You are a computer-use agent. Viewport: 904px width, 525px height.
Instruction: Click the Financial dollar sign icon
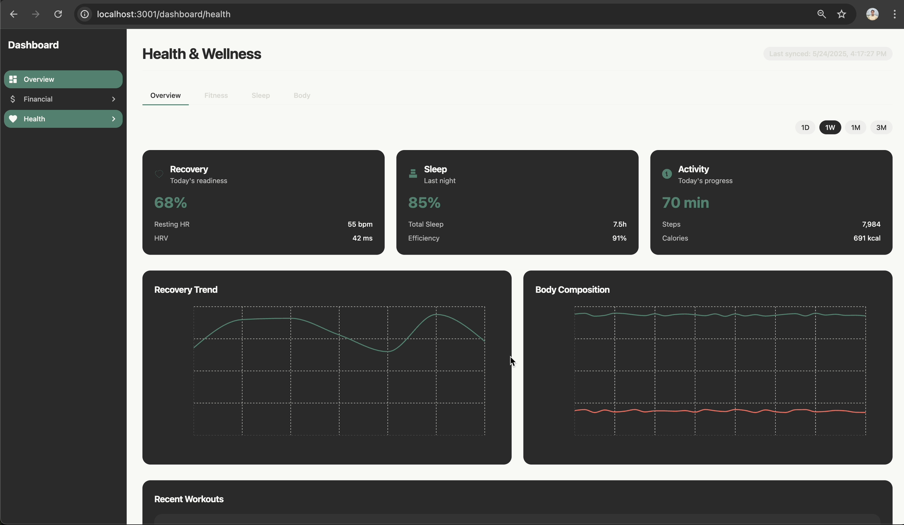tap(13, 99)
